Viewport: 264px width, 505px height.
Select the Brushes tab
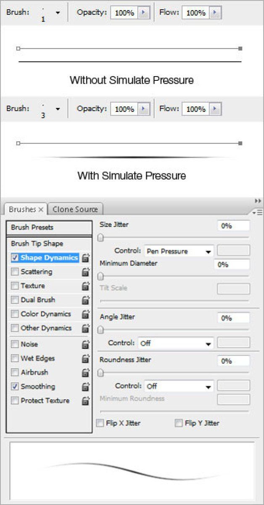[x=23, y=209]
